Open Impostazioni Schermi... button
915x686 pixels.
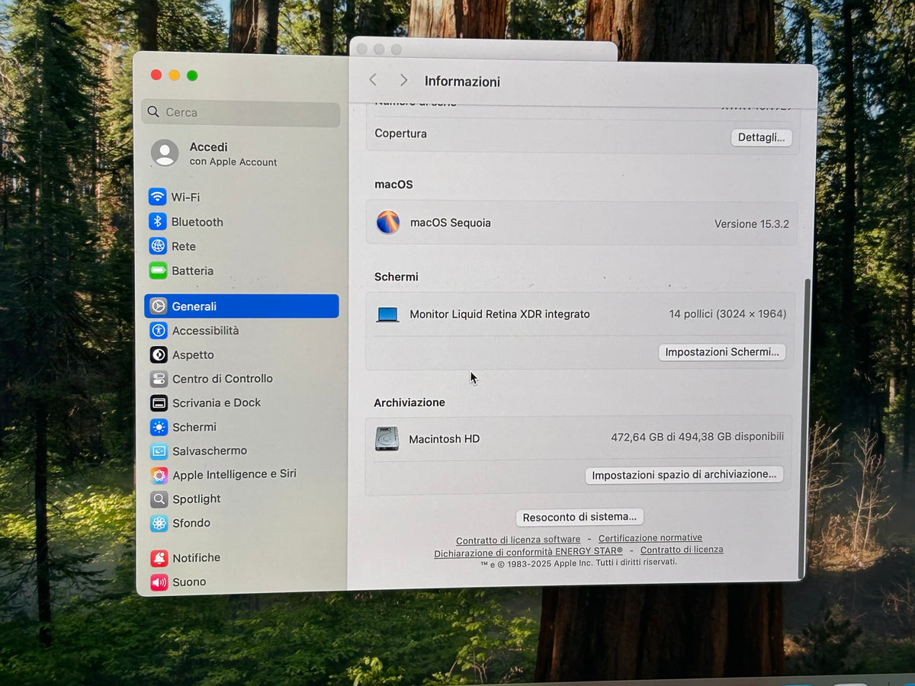[722, 352]
